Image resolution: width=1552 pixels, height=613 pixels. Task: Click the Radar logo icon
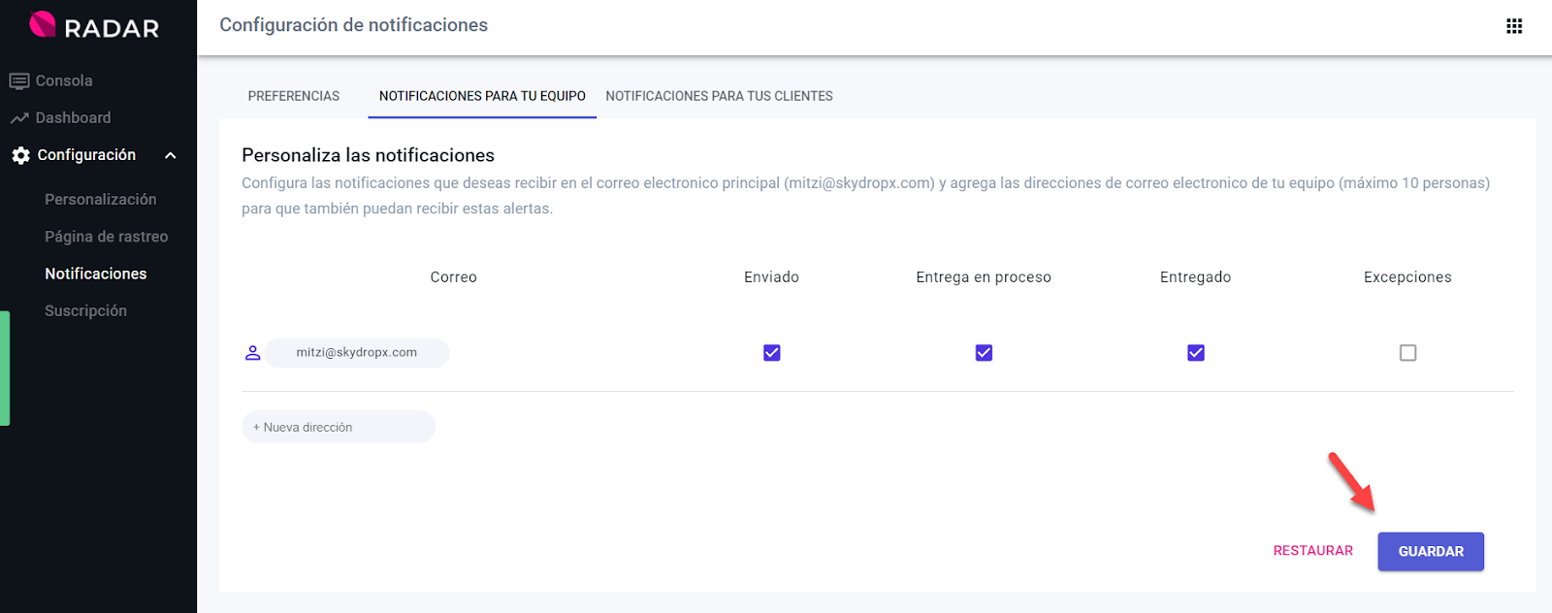(43, 24)
